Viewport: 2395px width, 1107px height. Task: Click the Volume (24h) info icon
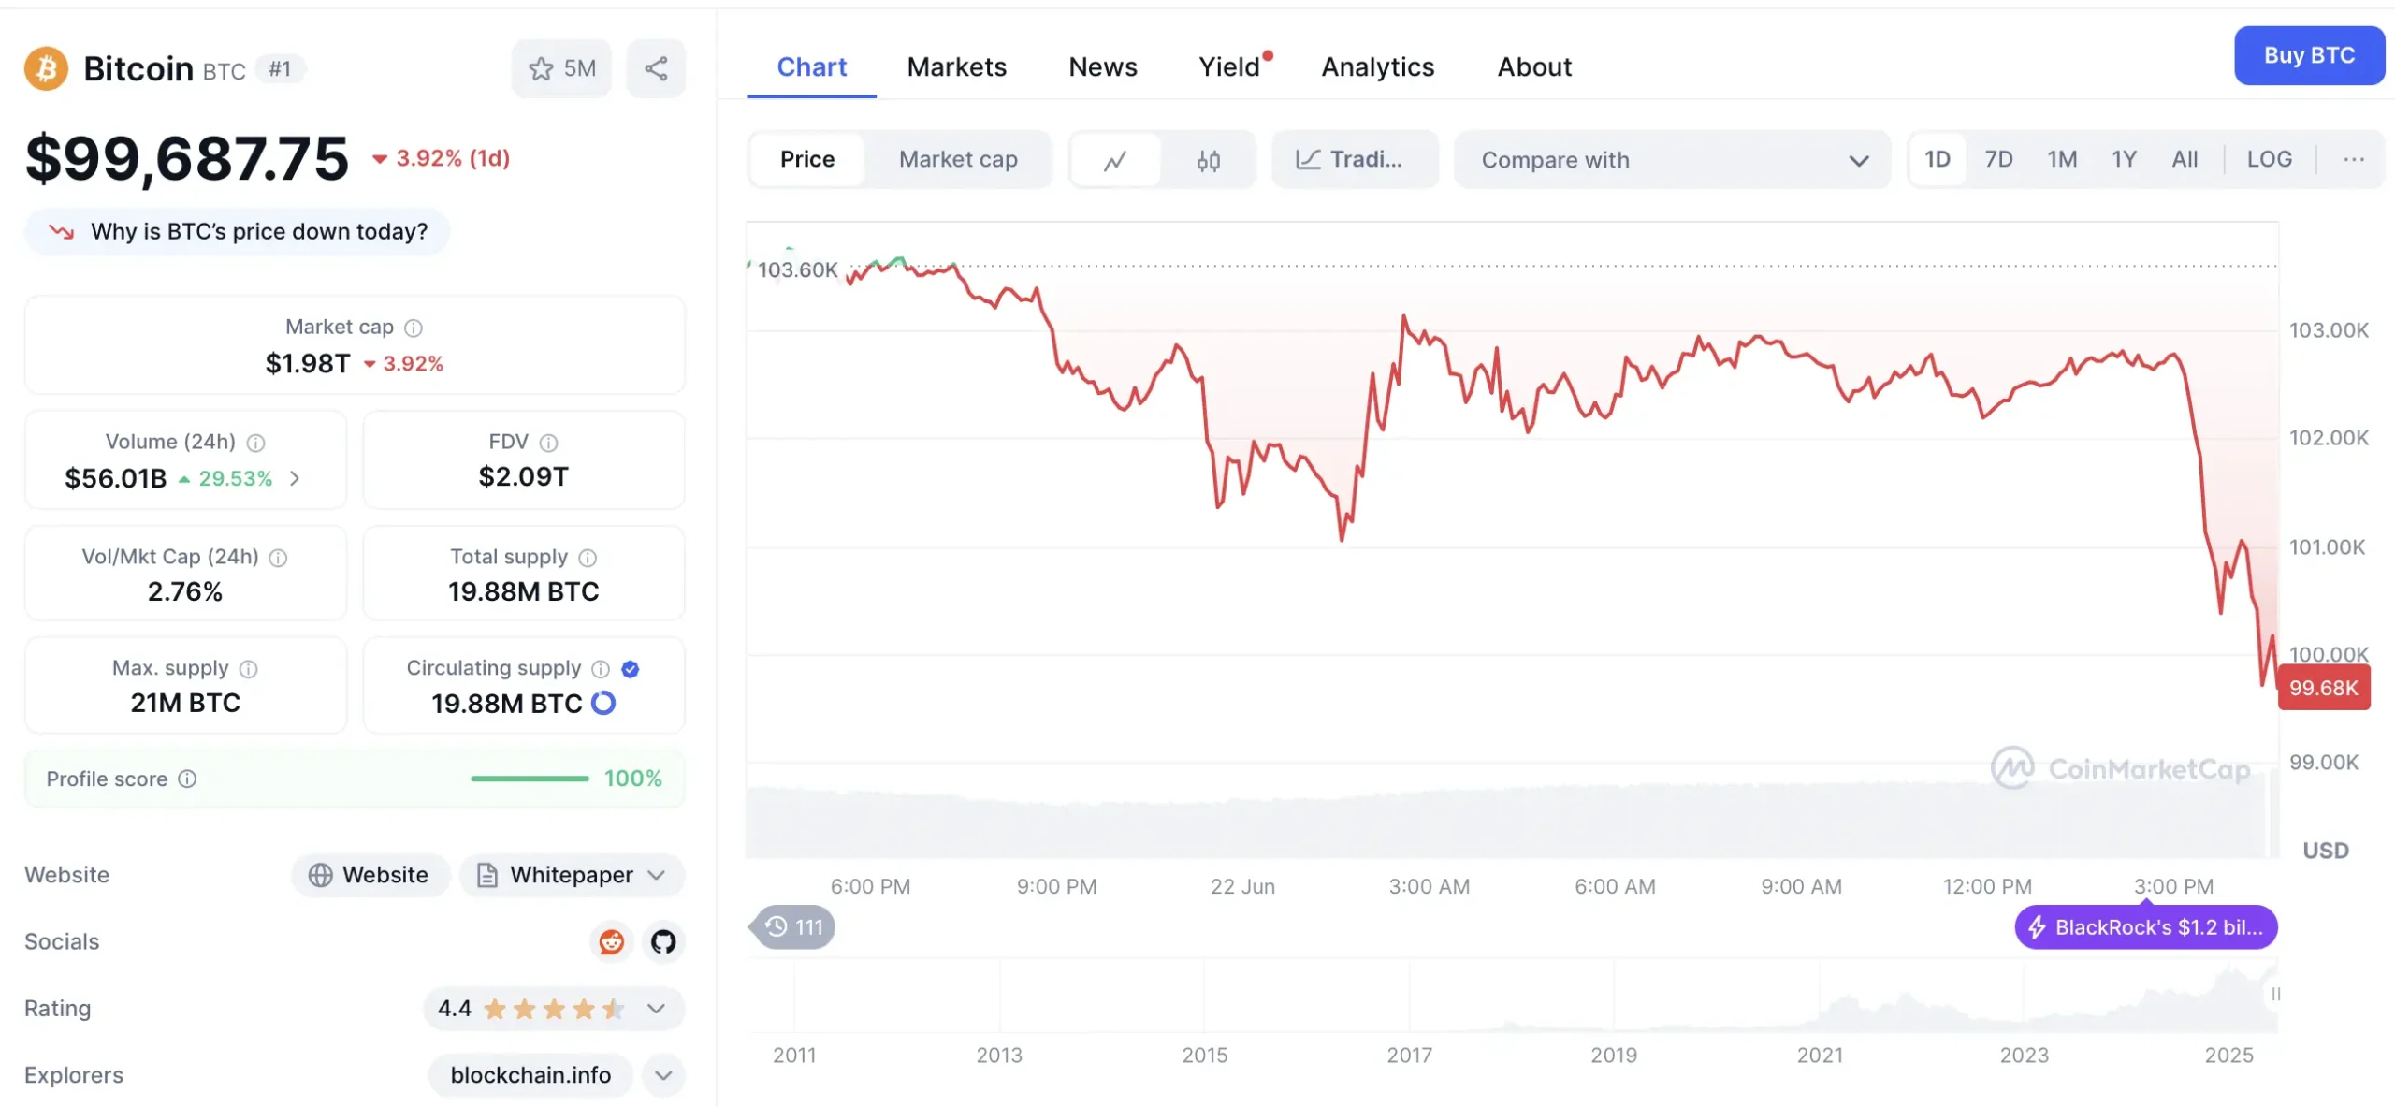255,443
